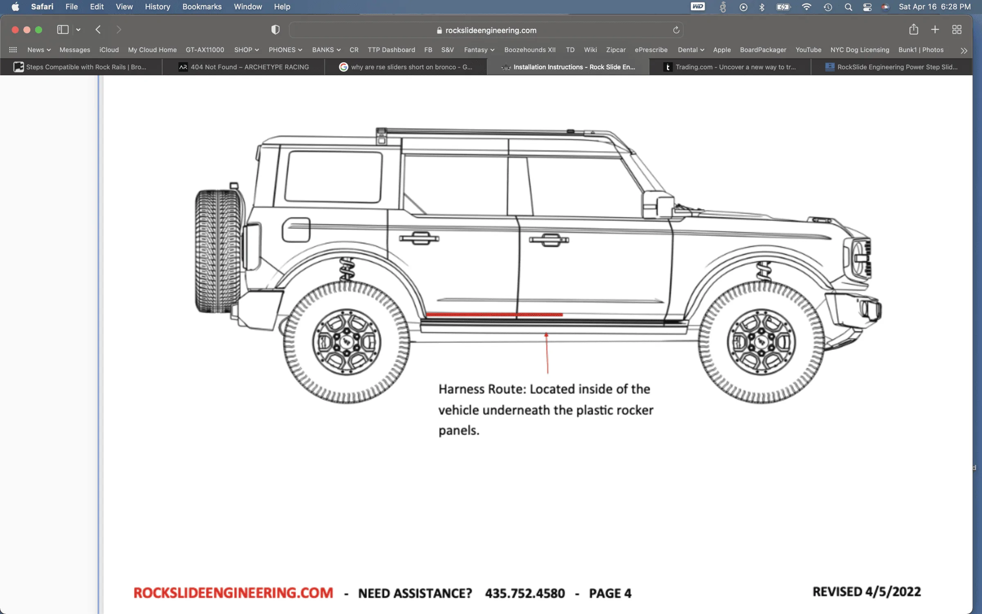Switch to the Trading.com tab

(730, 67)
